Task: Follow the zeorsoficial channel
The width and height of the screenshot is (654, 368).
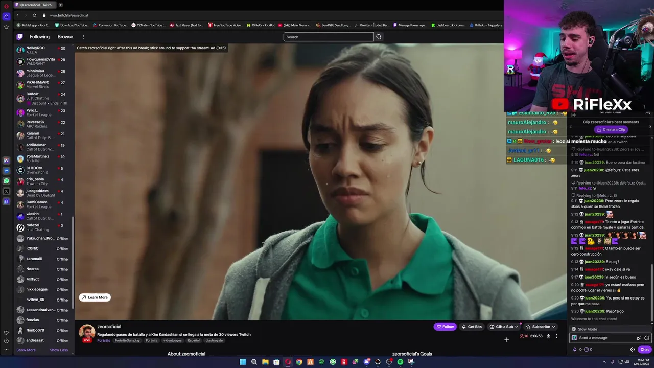Action: [445, 327]
